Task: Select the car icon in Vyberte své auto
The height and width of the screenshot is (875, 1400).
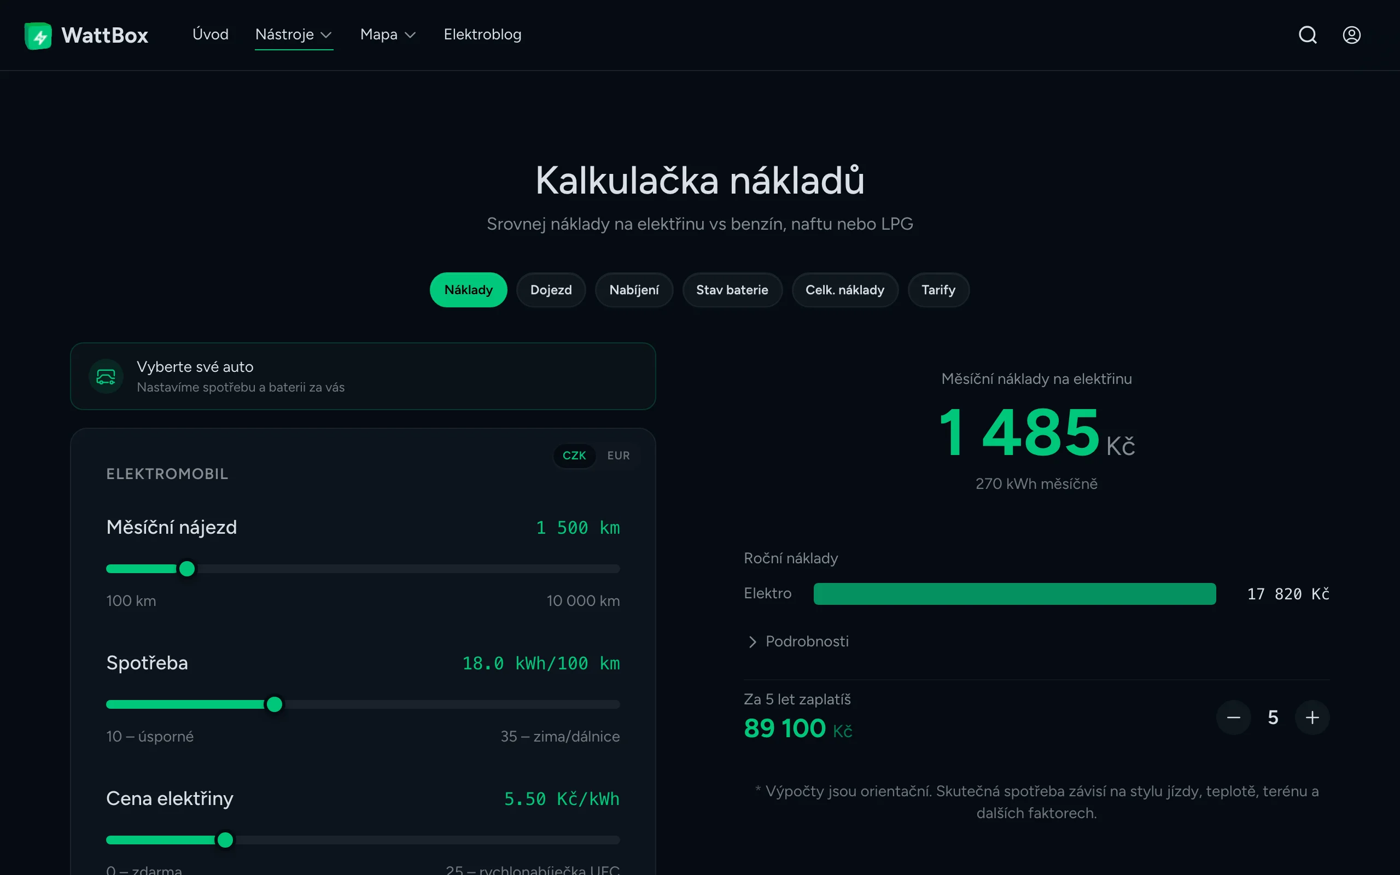Action: tap(106, 376)
